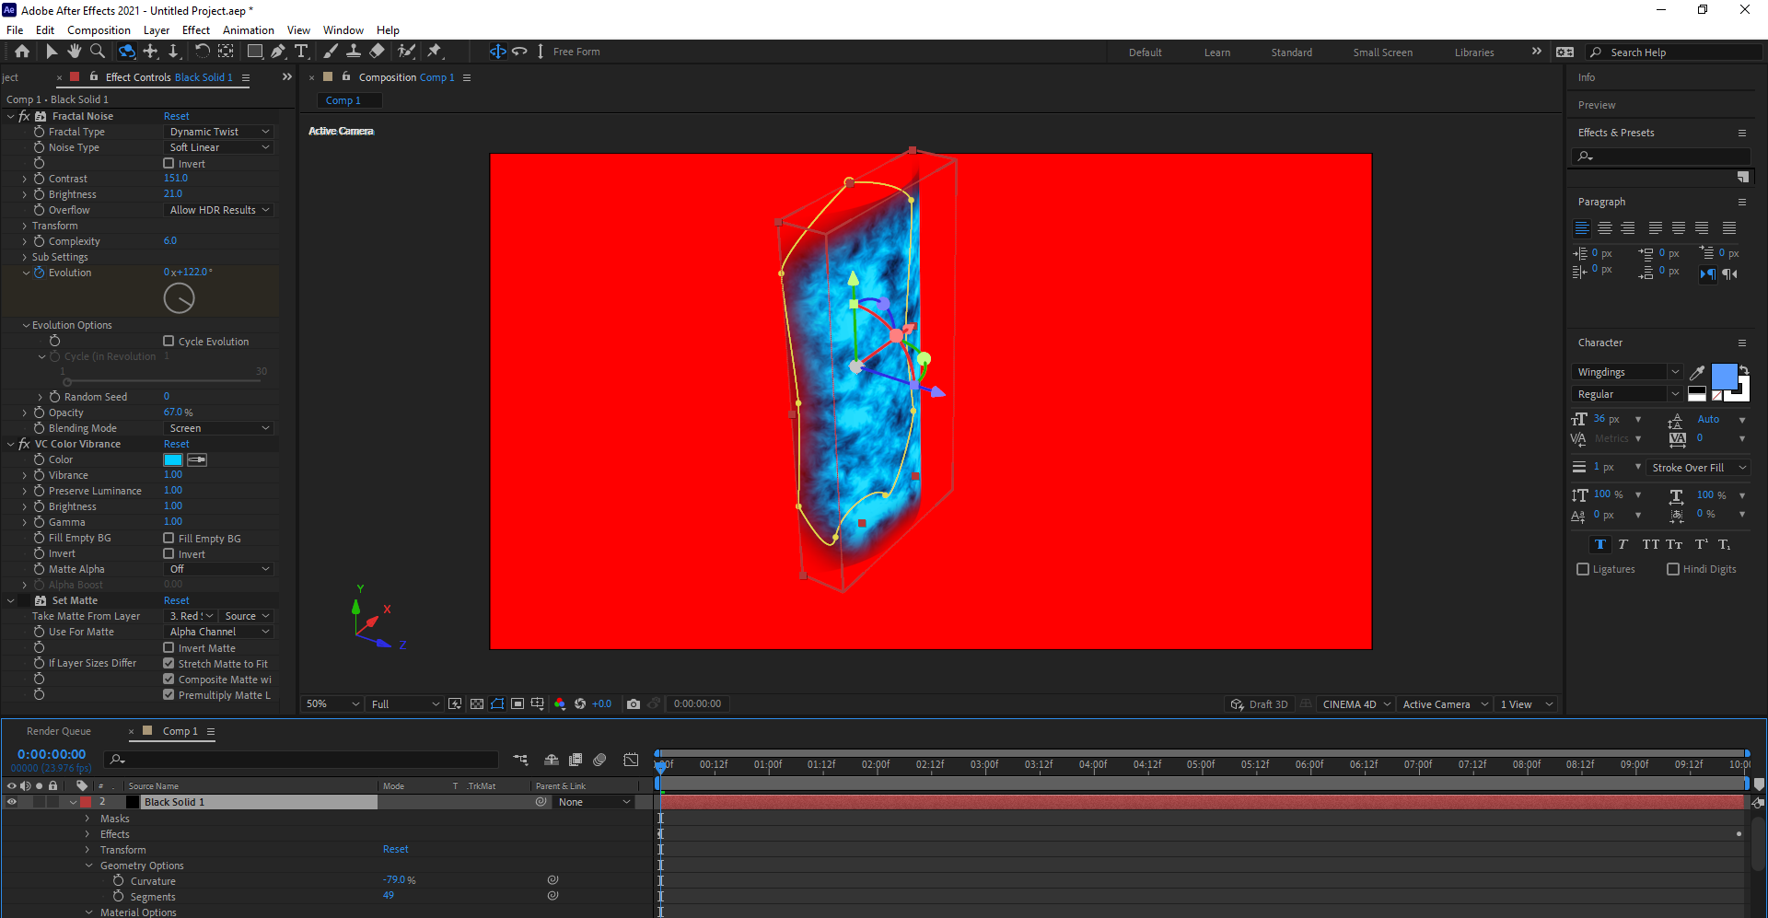Change Noise Type from Soft Linear
Screen dimensions: 1768x918
point(218,146)
